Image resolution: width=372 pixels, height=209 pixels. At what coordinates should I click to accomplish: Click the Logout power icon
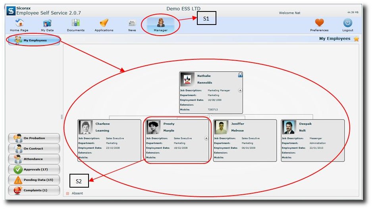348,23
